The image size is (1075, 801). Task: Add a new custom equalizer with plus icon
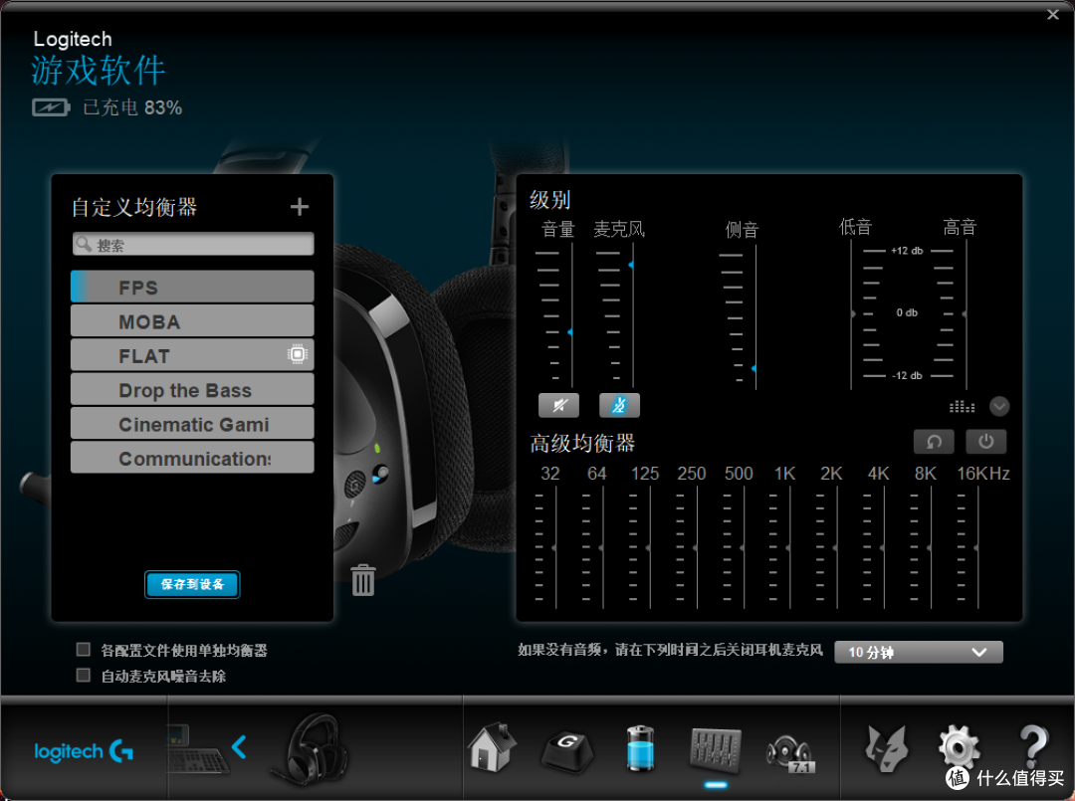(x=299, y=207)
